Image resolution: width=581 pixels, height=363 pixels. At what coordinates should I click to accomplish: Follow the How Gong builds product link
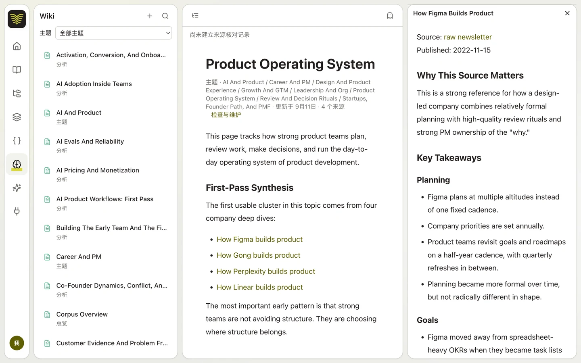click(258, 255)
